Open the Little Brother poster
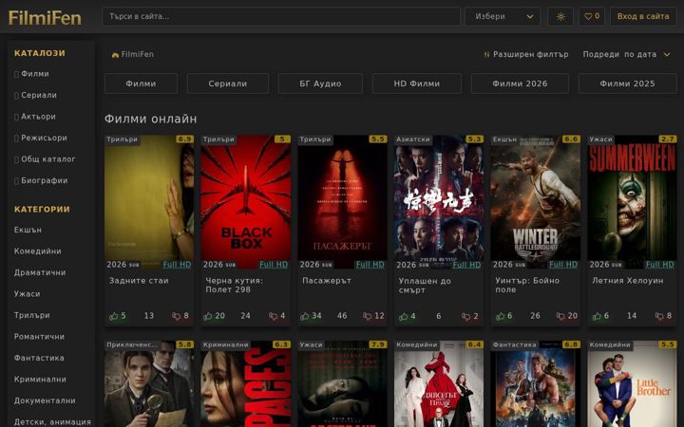 click(632, 384)
